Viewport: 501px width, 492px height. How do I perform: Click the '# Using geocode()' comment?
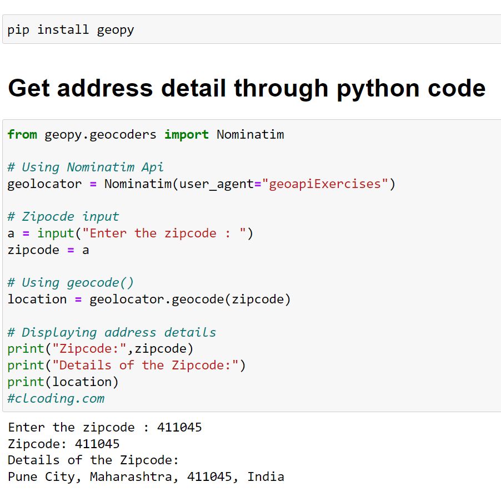71,282
